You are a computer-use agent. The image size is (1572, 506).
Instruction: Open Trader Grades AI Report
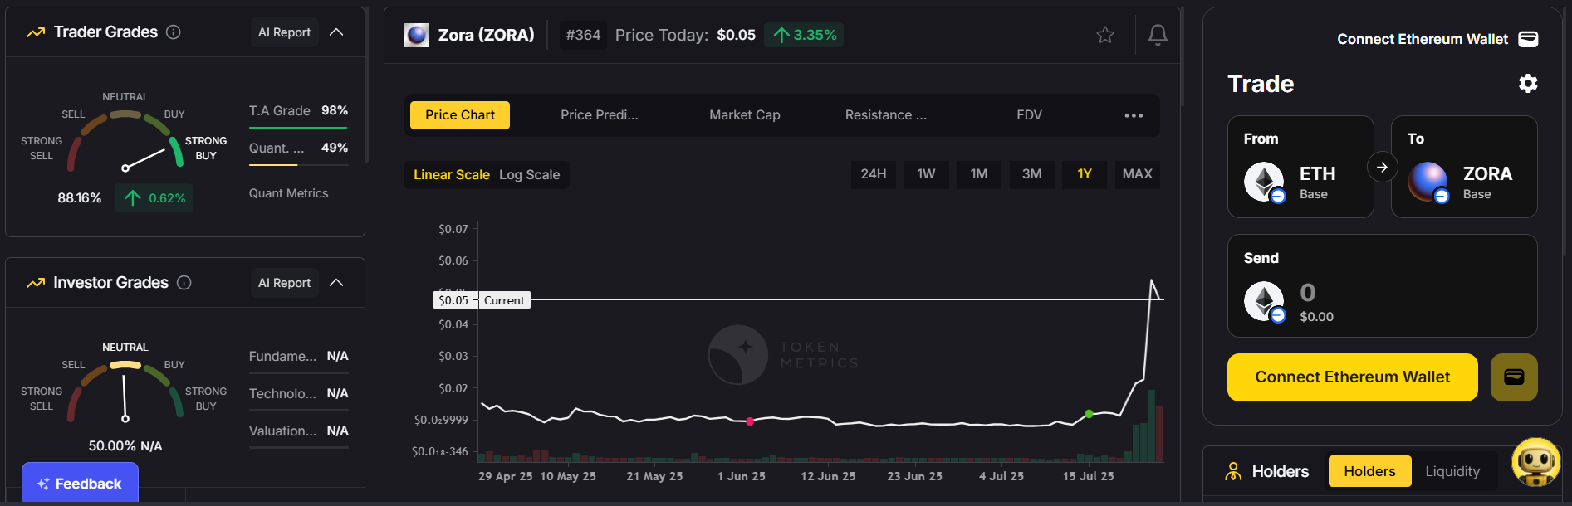pyautogui.click(x=284, y=32)
